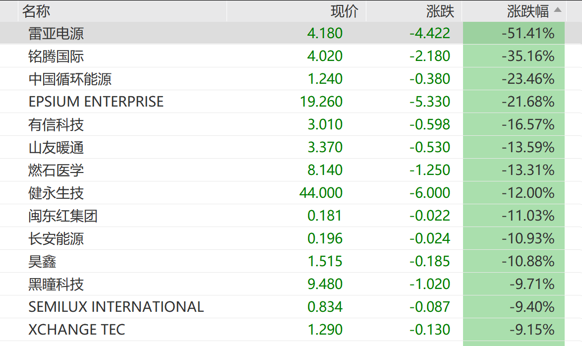Click the 燃石医学 price 8.140
This screenshot has height=346, width=582.
pos(325,170)
